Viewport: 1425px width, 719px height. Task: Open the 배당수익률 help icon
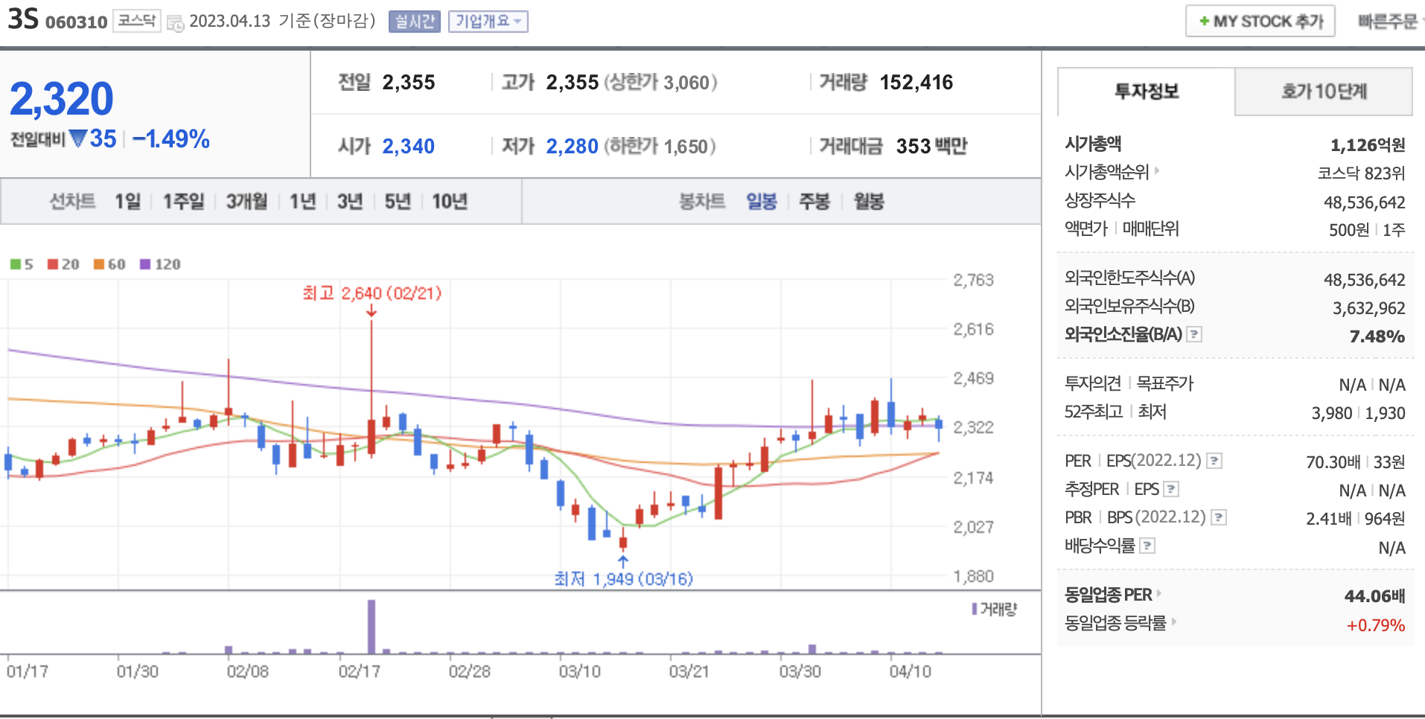point(1147,546)
